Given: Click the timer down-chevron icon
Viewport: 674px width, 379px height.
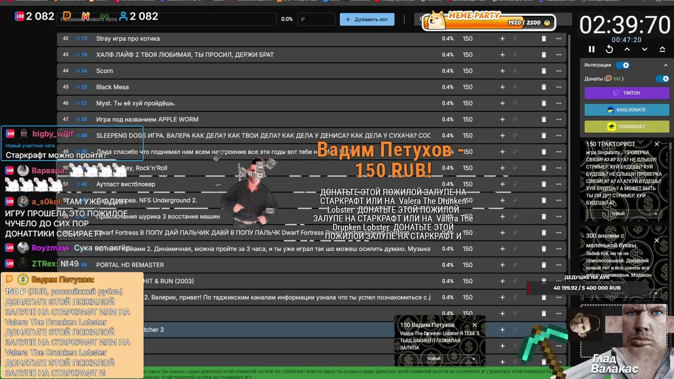Looking at the screenshot, I should coord(645,49).
